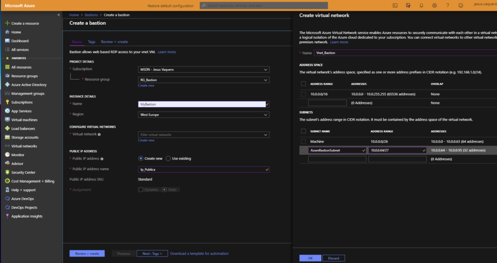This screenshot has width=497, height=263.
Task: Click Create new under Resource group
Action: pos(146,85)
